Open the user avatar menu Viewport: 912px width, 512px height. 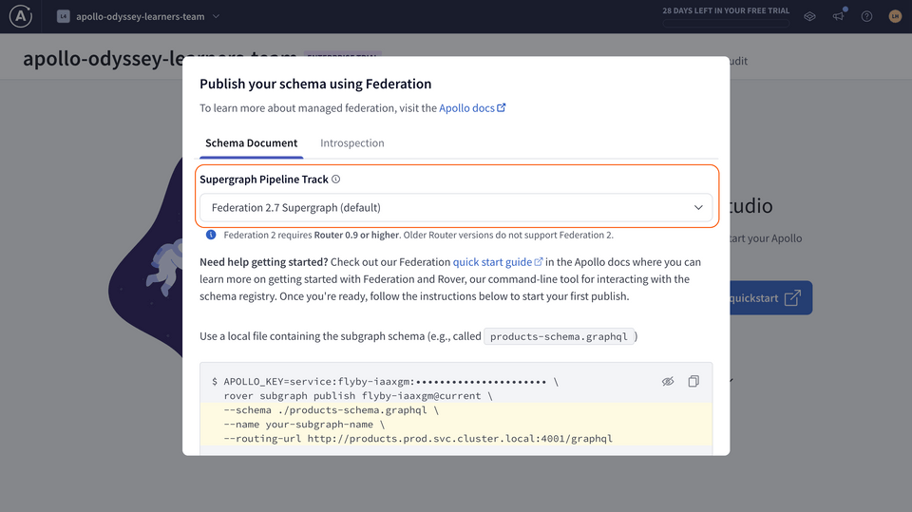(x=895, y=16)
